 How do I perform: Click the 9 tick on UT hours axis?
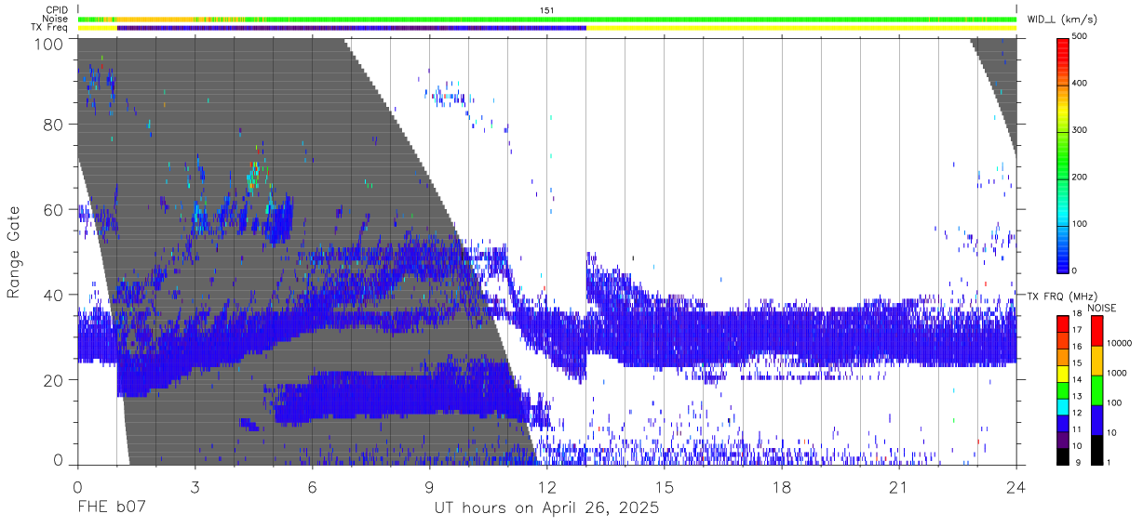click(x=429, y=487)
